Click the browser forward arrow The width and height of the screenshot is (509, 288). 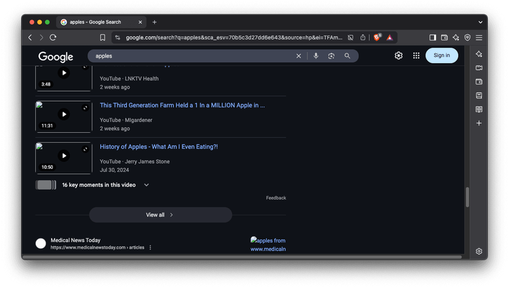pyautogui.click(x=41, y=37)
